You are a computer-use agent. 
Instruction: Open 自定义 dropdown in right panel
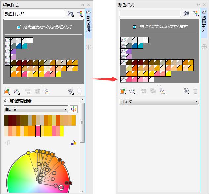tap(159, 102)
